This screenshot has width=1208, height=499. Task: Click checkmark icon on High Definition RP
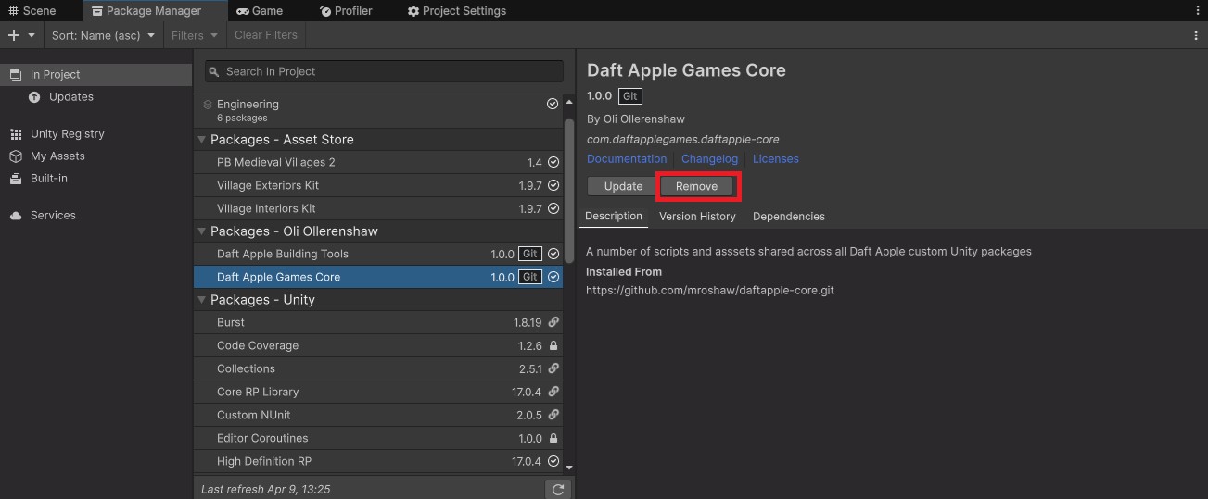pos(553,461)
